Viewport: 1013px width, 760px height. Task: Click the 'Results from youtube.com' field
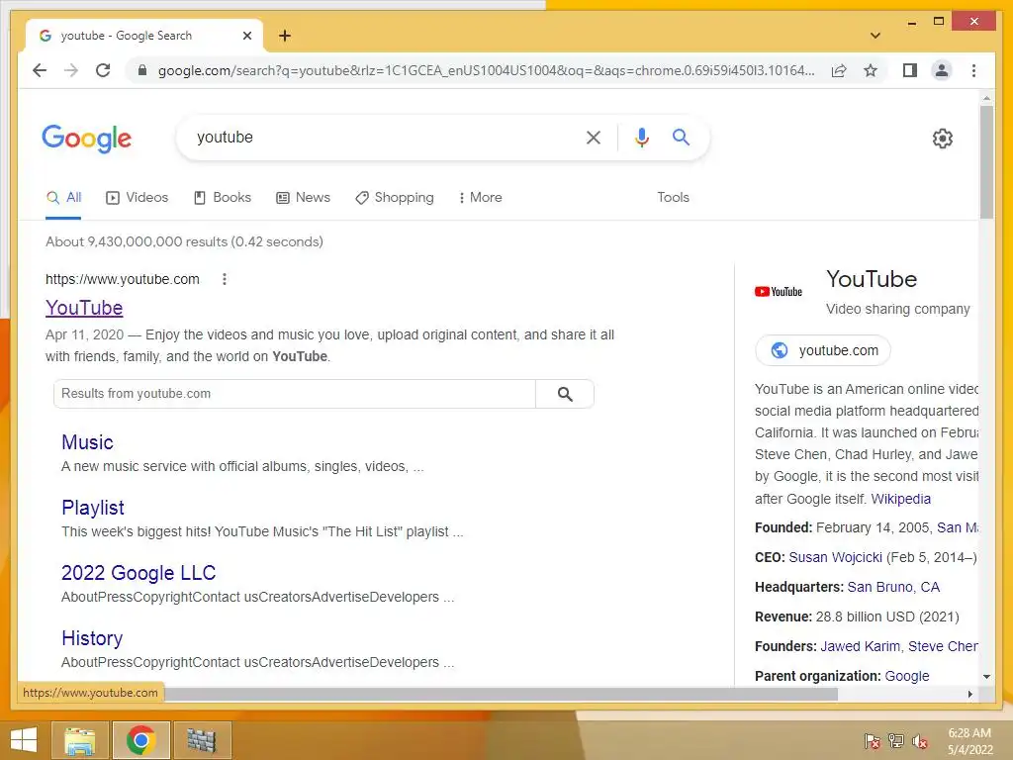point(295,394)
